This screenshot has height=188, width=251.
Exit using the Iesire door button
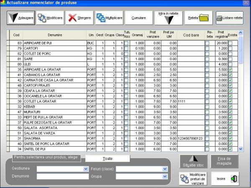point(225,178)
